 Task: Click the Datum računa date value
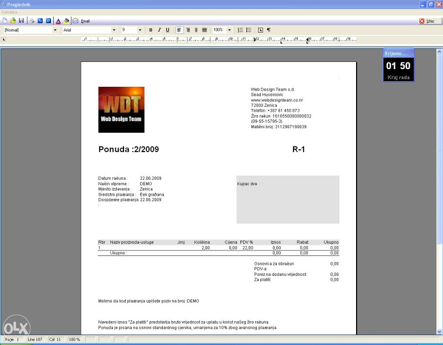[x=151, y=178]
